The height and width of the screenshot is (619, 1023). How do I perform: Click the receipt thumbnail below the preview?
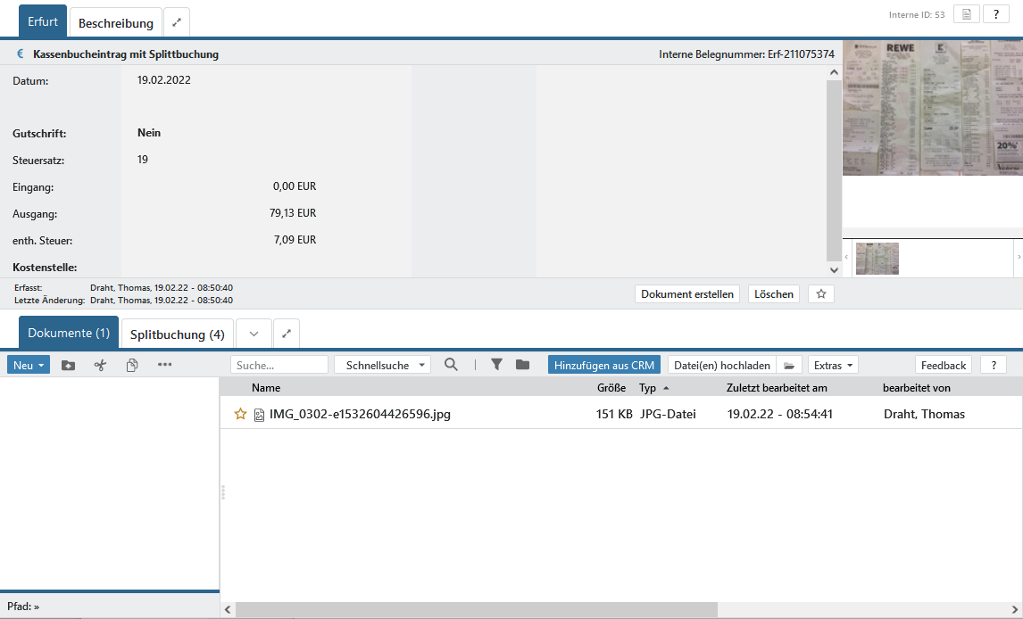click(877, 259)
